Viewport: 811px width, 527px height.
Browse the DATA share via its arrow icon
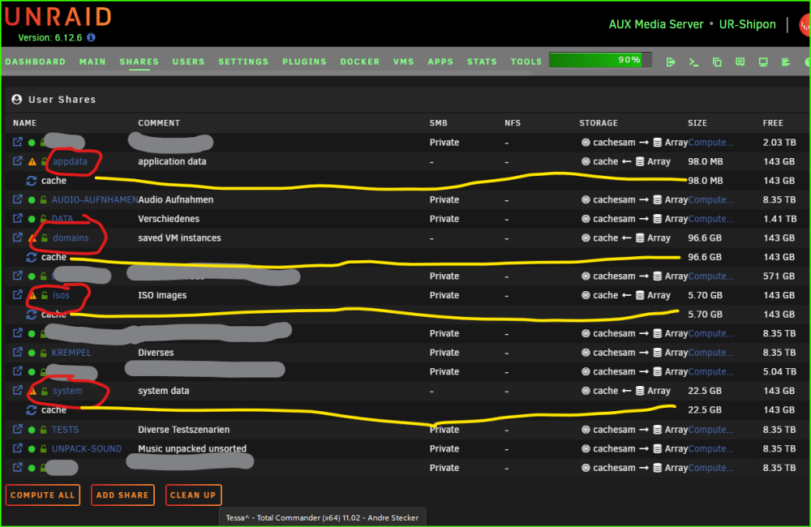tap(18, 218)
